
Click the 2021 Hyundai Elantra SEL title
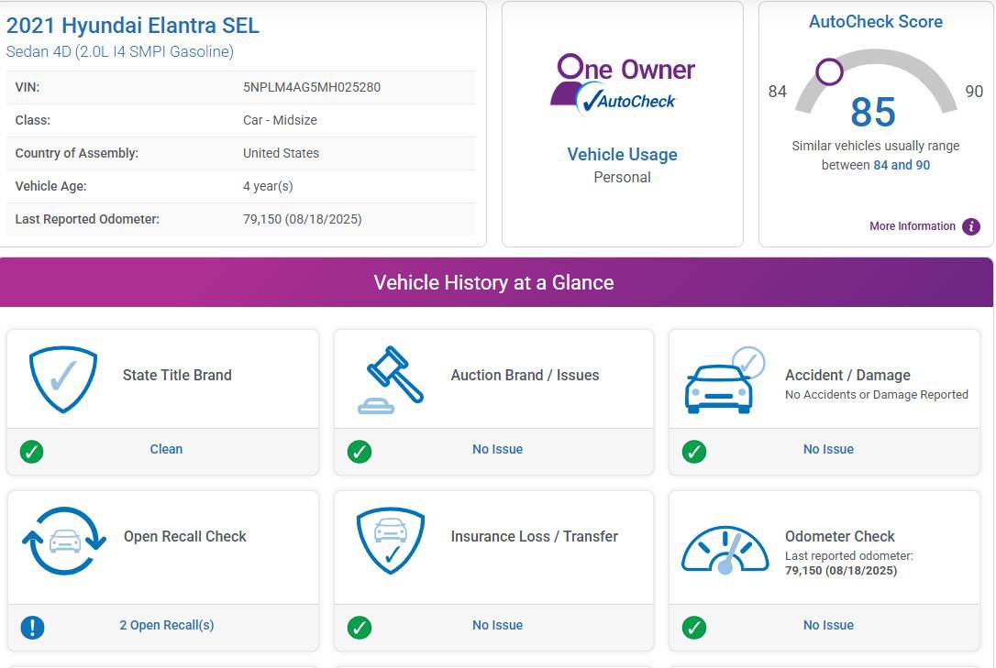coord(133,26)
